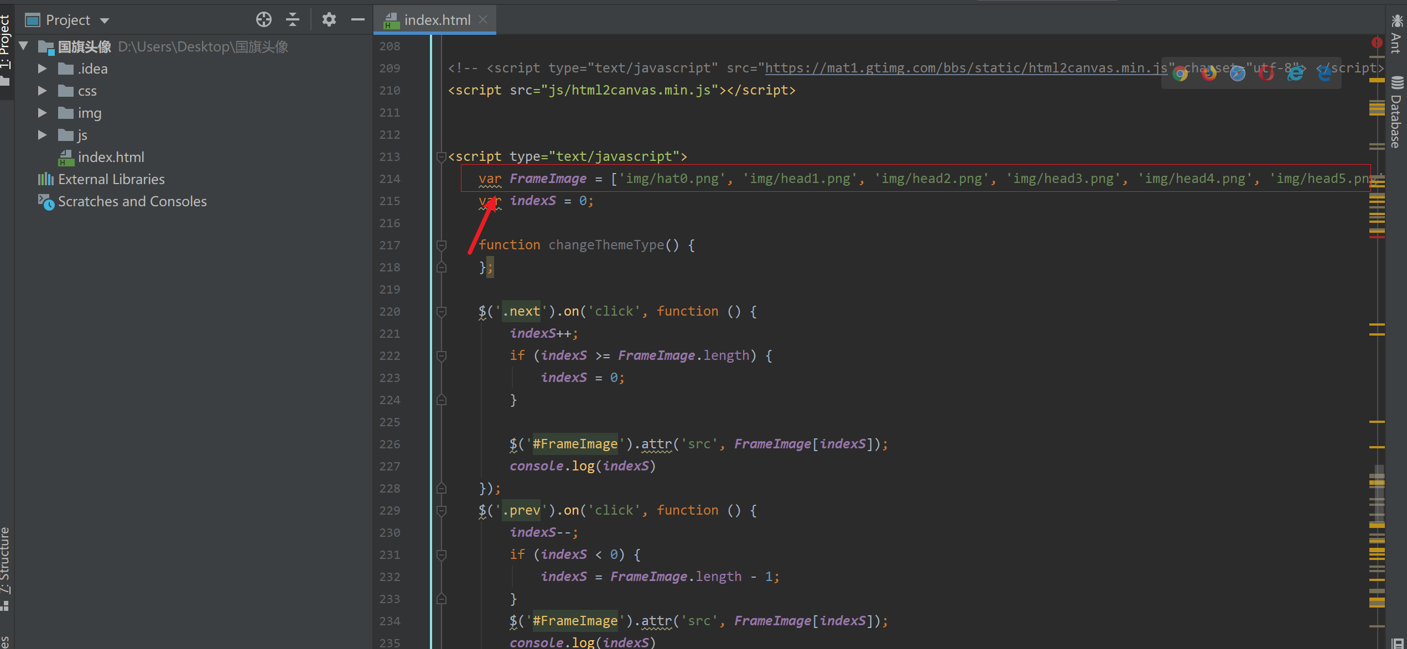The image size is (1407, 649).
Task: Select the img folder row
Action: coord(194,113)
